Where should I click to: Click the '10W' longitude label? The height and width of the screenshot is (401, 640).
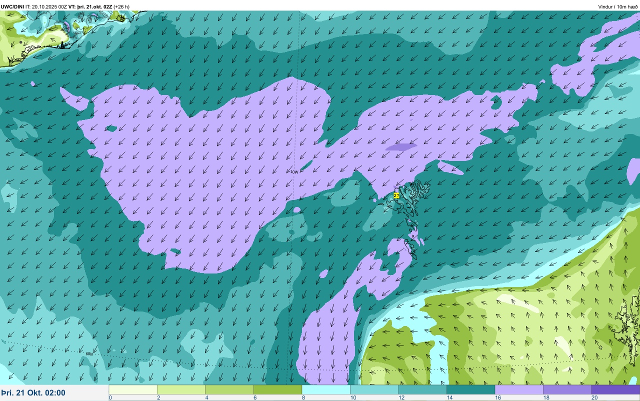(x=294, y=172)
